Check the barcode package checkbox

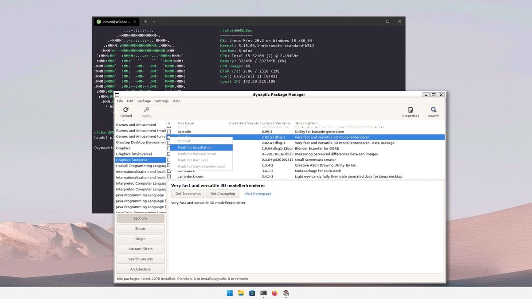tap(169, 131)
